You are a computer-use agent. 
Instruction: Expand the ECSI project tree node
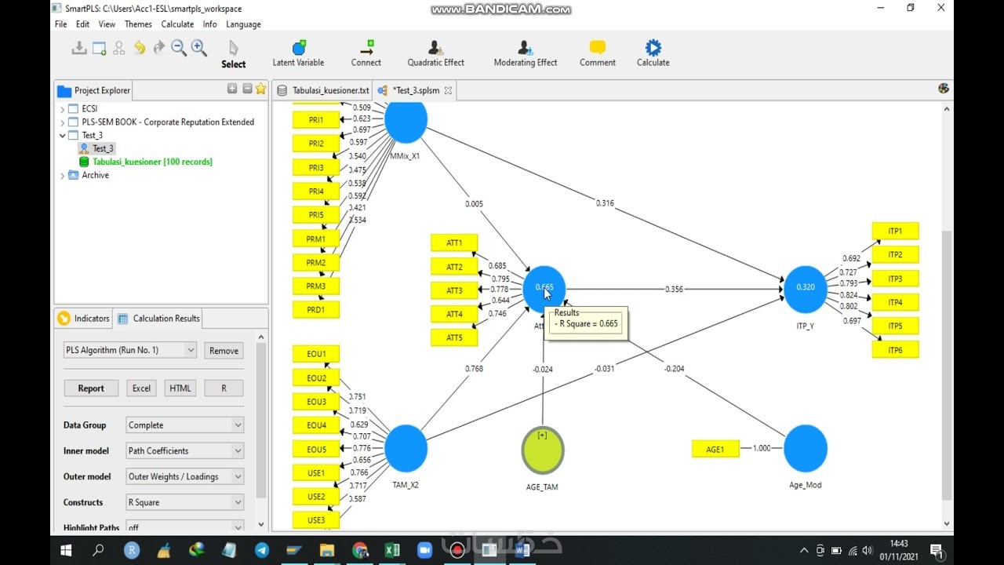[63, 109]
